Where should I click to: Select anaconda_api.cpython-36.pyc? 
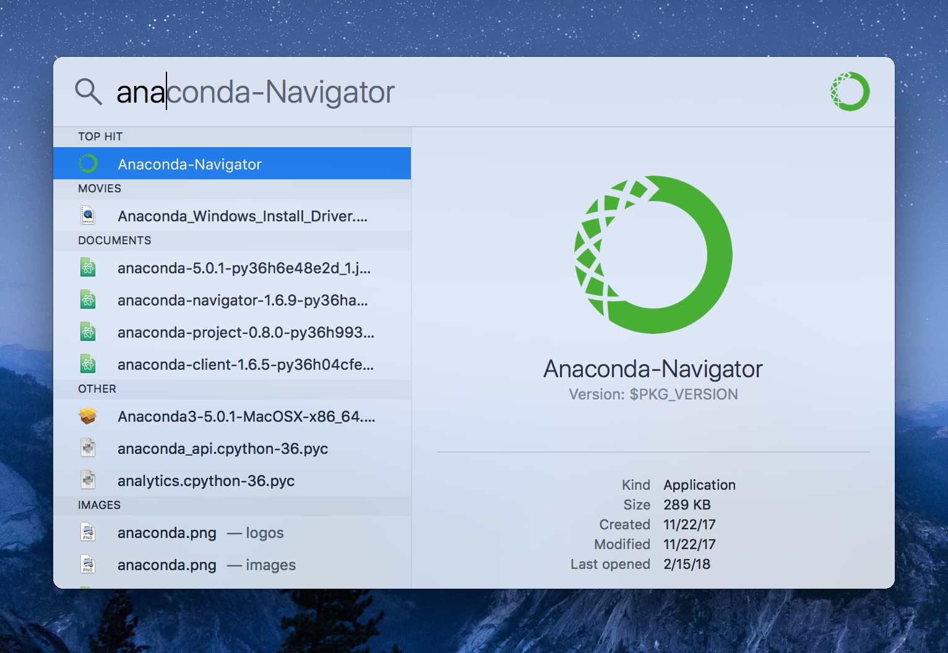pos(232,448)
